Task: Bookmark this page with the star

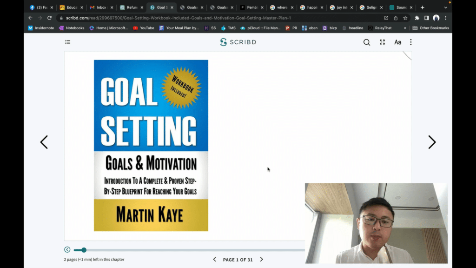Action: [405, 18]
